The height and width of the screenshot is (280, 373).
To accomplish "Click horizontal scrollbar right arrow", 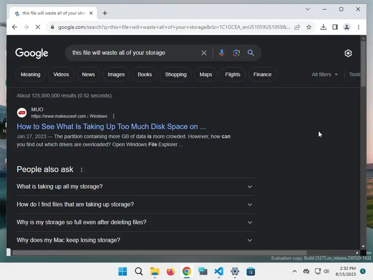I will tap(357, 253).
